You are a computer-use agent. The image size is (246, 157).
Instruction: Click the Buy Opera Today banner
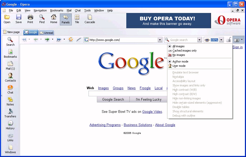(168, 21)
